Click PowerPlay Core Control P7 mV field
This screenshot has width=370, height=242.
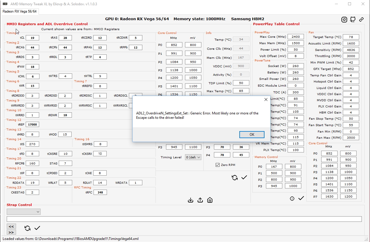pos(348,197)
